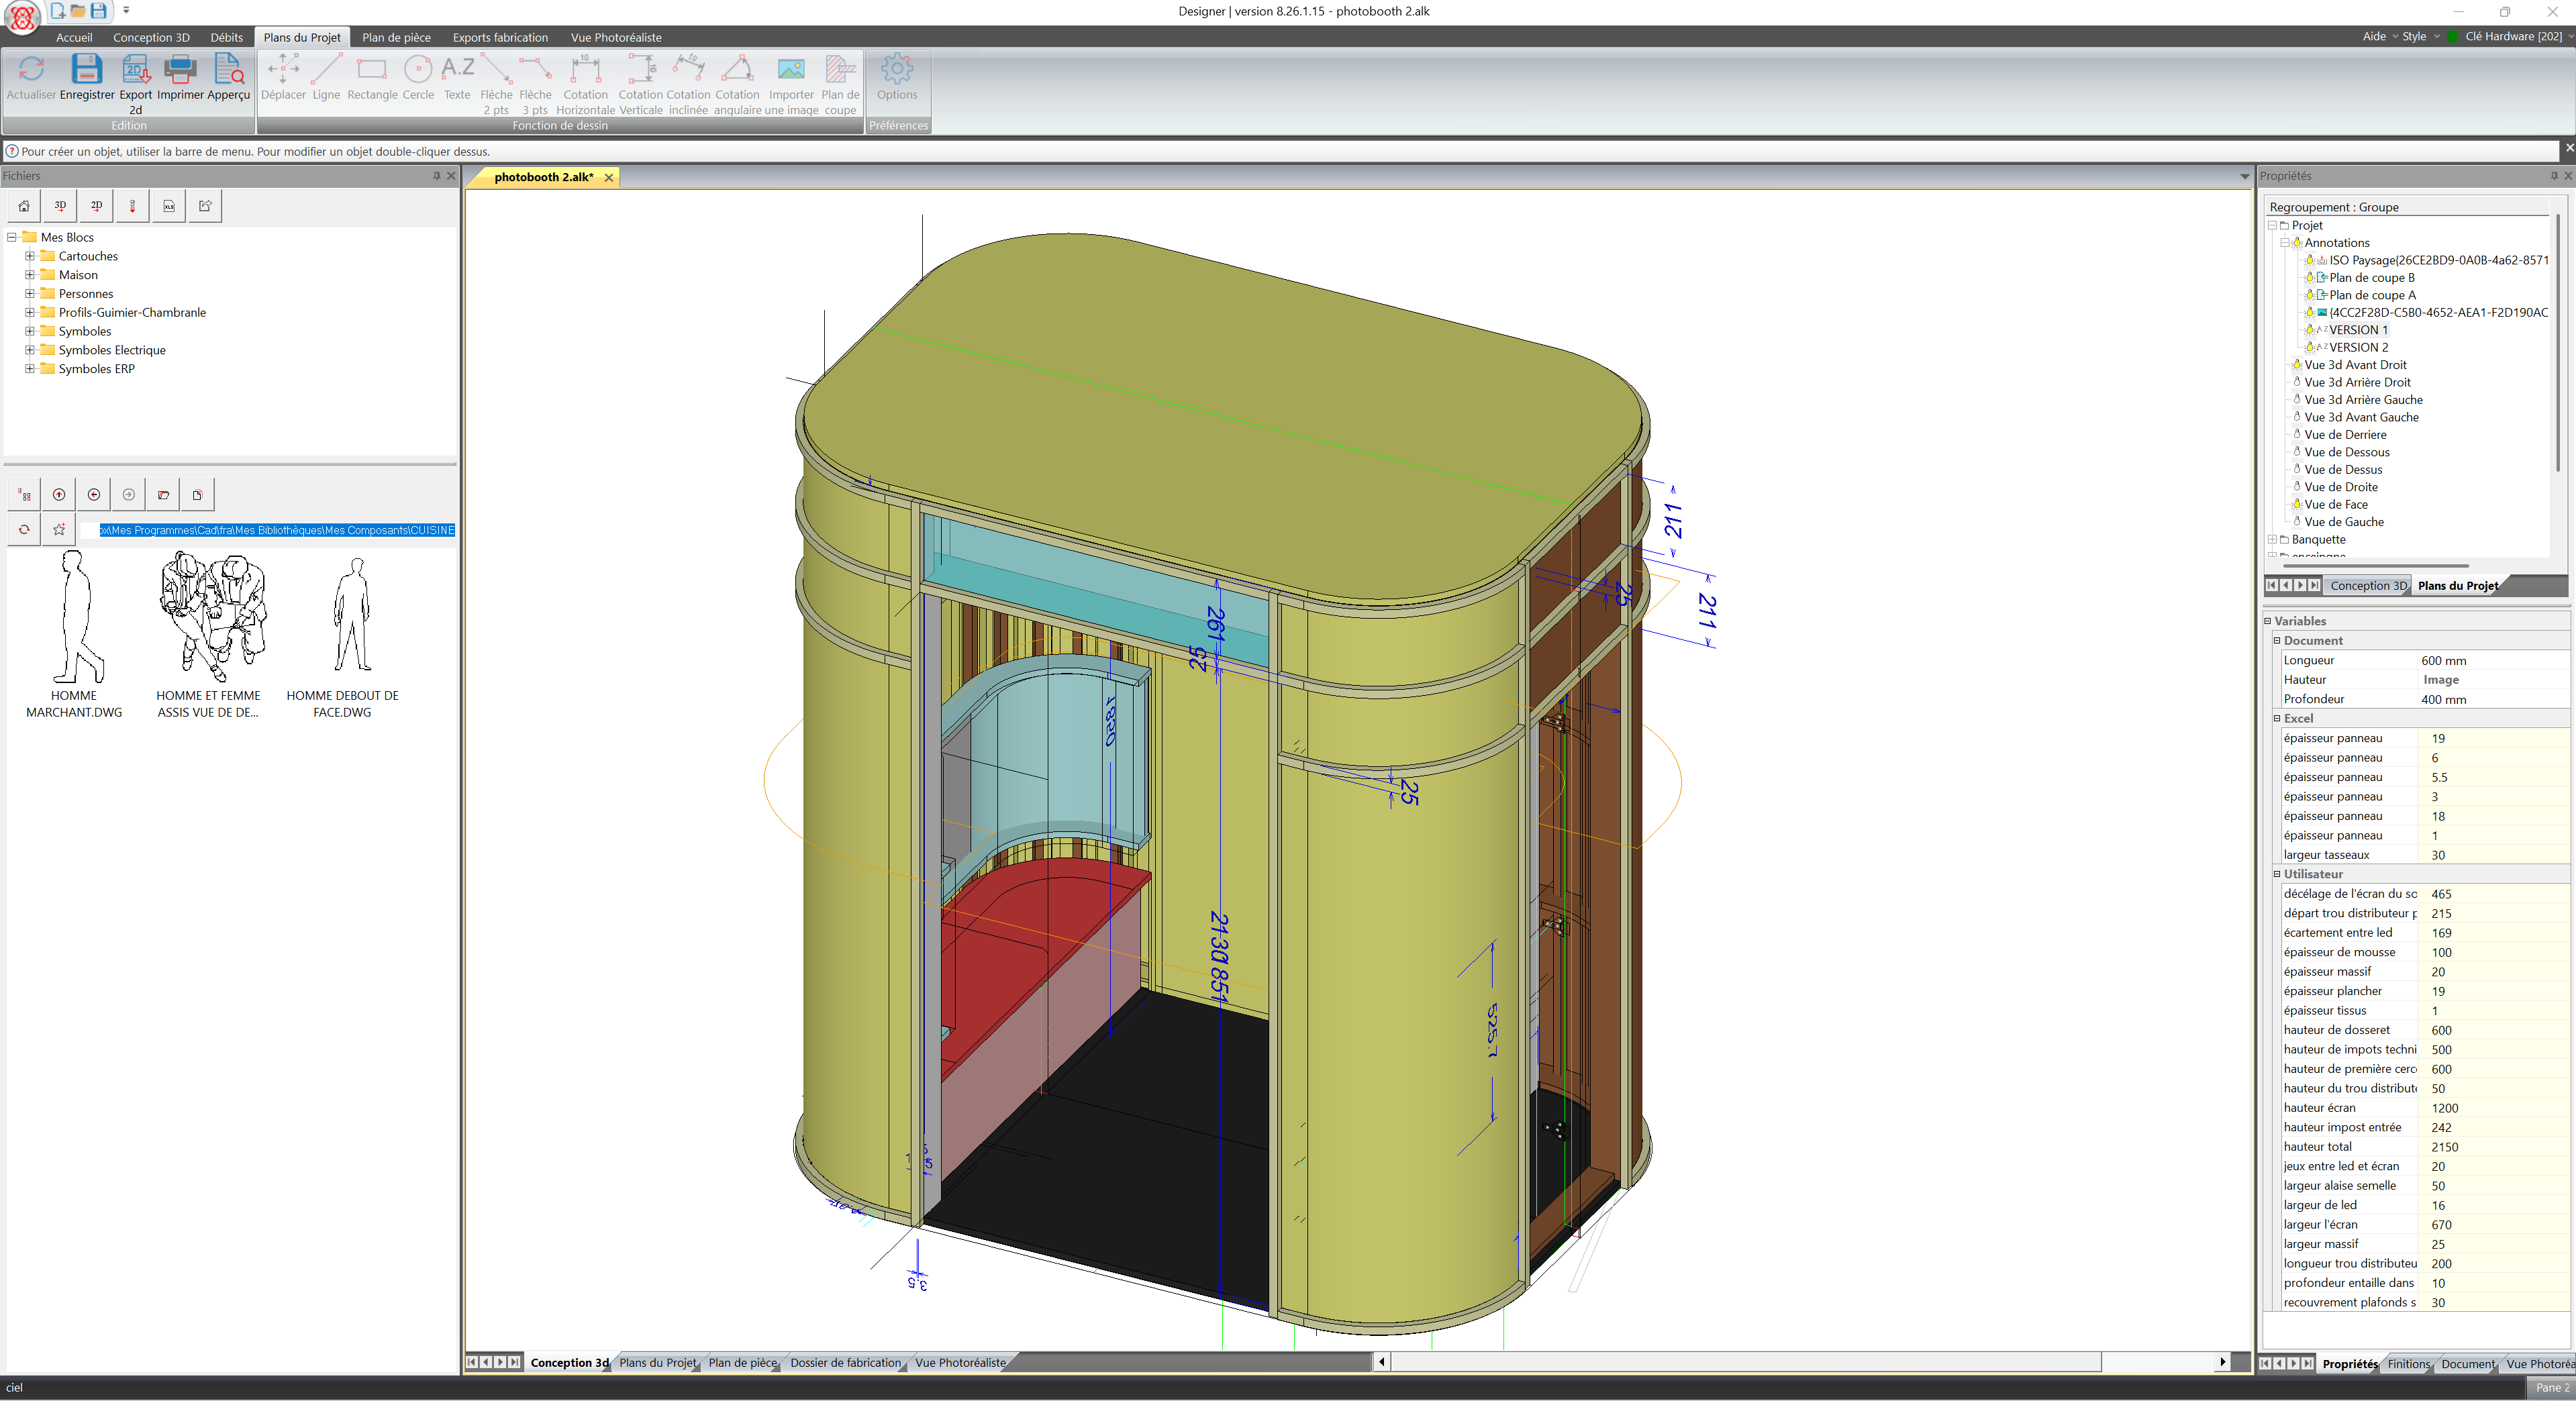Open the Dossier de fabrication tab
This screenshot has height=1401, width=2576.
tap(845, 1362)
